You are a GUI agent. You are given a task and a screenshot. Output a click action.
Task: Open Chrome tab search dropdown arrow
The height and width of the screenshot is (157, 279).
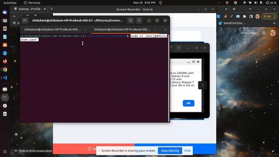(x=250, y=9)
